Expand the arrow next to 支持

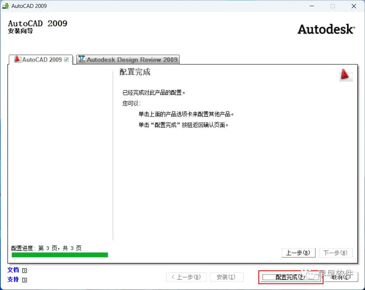click(24, 280)
